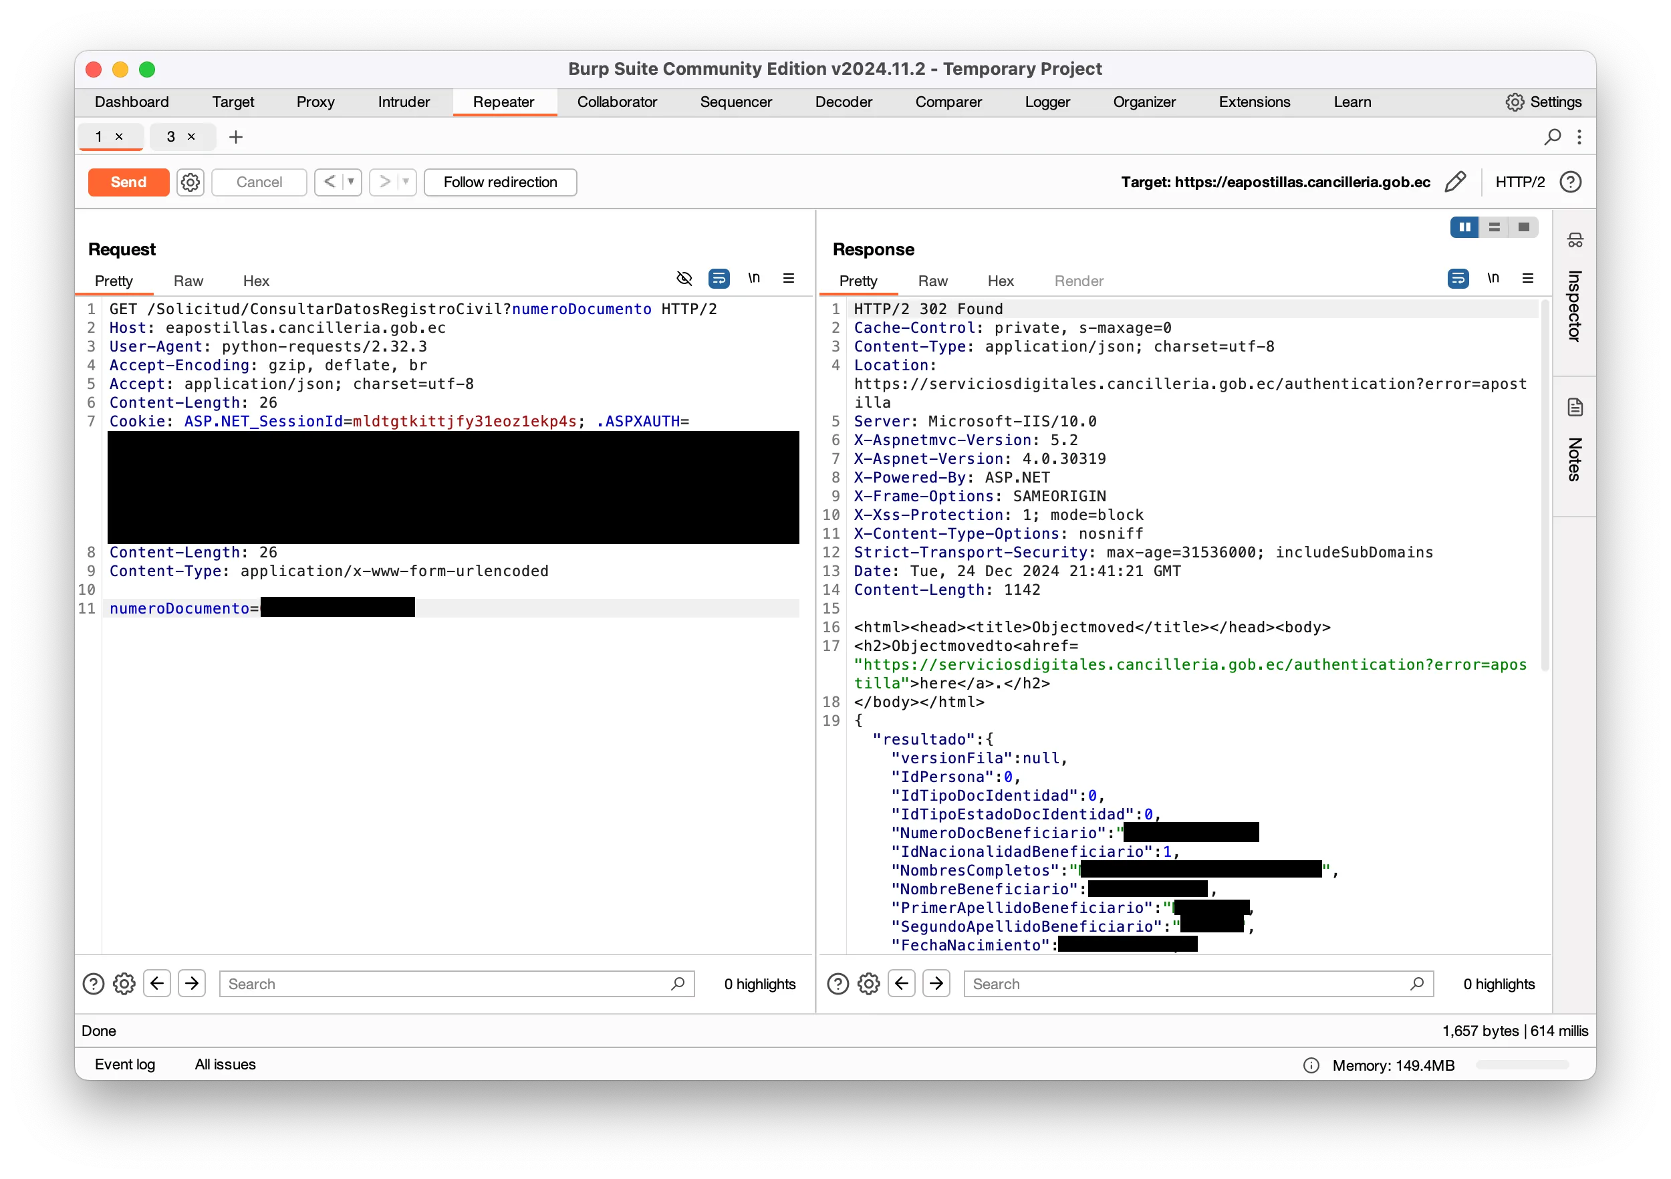Show Response in Raw view

[933, 281]
